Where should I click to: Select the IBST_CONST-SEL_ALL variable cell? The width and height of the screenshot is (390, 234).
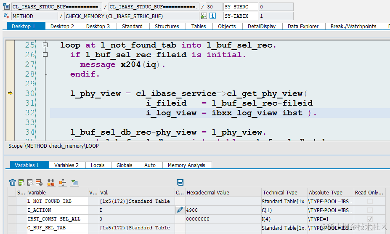click(x=58, y=219)
